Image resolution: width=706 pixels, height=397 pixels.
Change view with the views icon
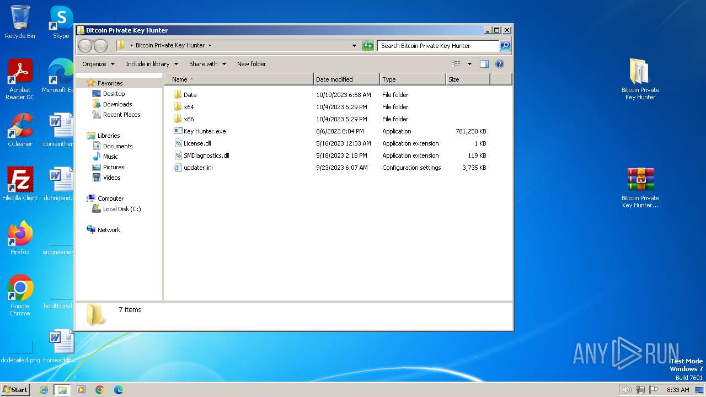456,64
